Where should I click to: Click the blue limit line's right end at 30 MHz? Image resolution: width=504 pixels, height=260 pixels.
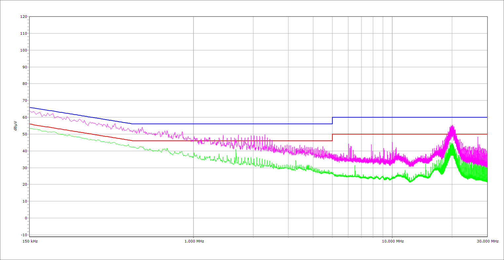(487, 117)
